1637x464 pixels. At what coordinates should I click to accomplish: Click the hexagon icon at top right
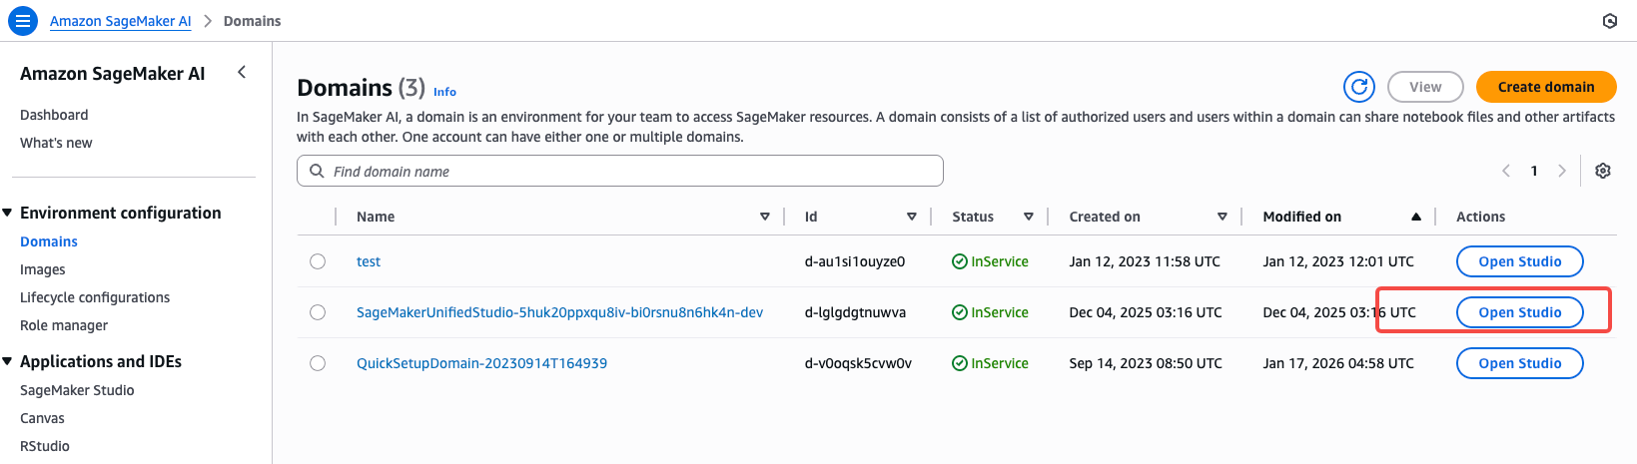1610,21
